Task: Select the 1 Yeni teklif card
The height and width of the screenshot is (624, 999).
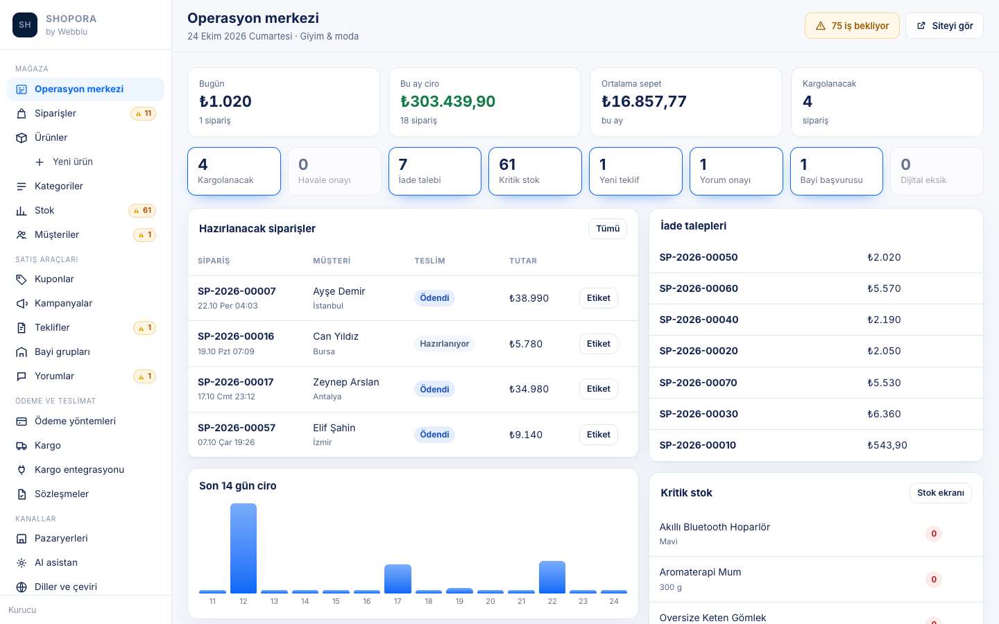Action: pyautogui.click(x=635, y=171)
